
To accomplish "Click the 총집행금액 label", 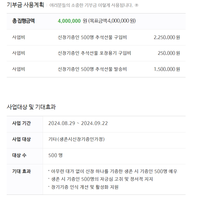I will (x=23, y=21).
